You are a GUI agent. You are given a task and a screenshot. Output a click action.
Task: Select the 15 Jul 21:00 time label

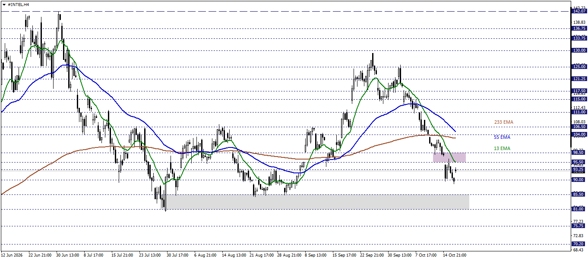(122, 255)
